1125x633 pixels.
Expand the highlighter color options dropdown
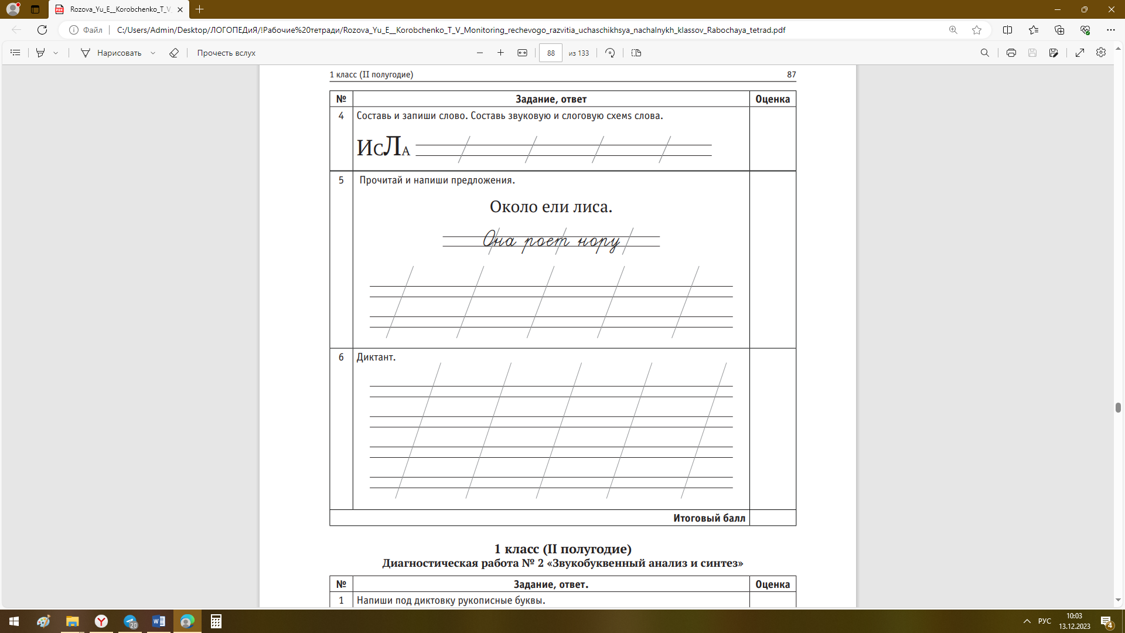(x=56, y=53)
